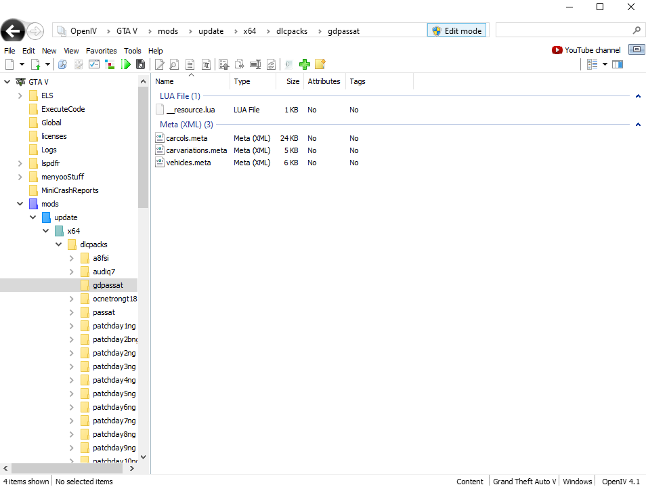Open the New menu
Image resolution: width=646 pixels, height=489 pixels.
(x=49, y=51)
